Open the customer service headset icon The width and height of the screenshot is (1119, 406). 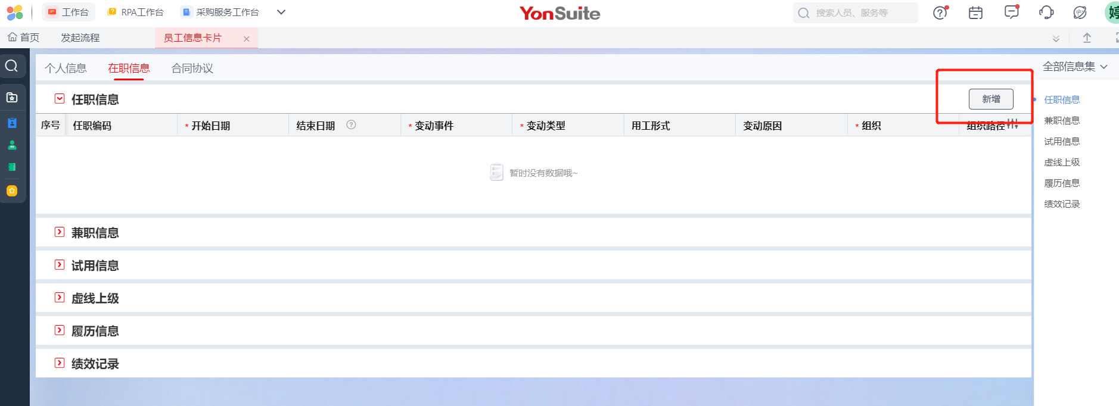coord(1046,13)
